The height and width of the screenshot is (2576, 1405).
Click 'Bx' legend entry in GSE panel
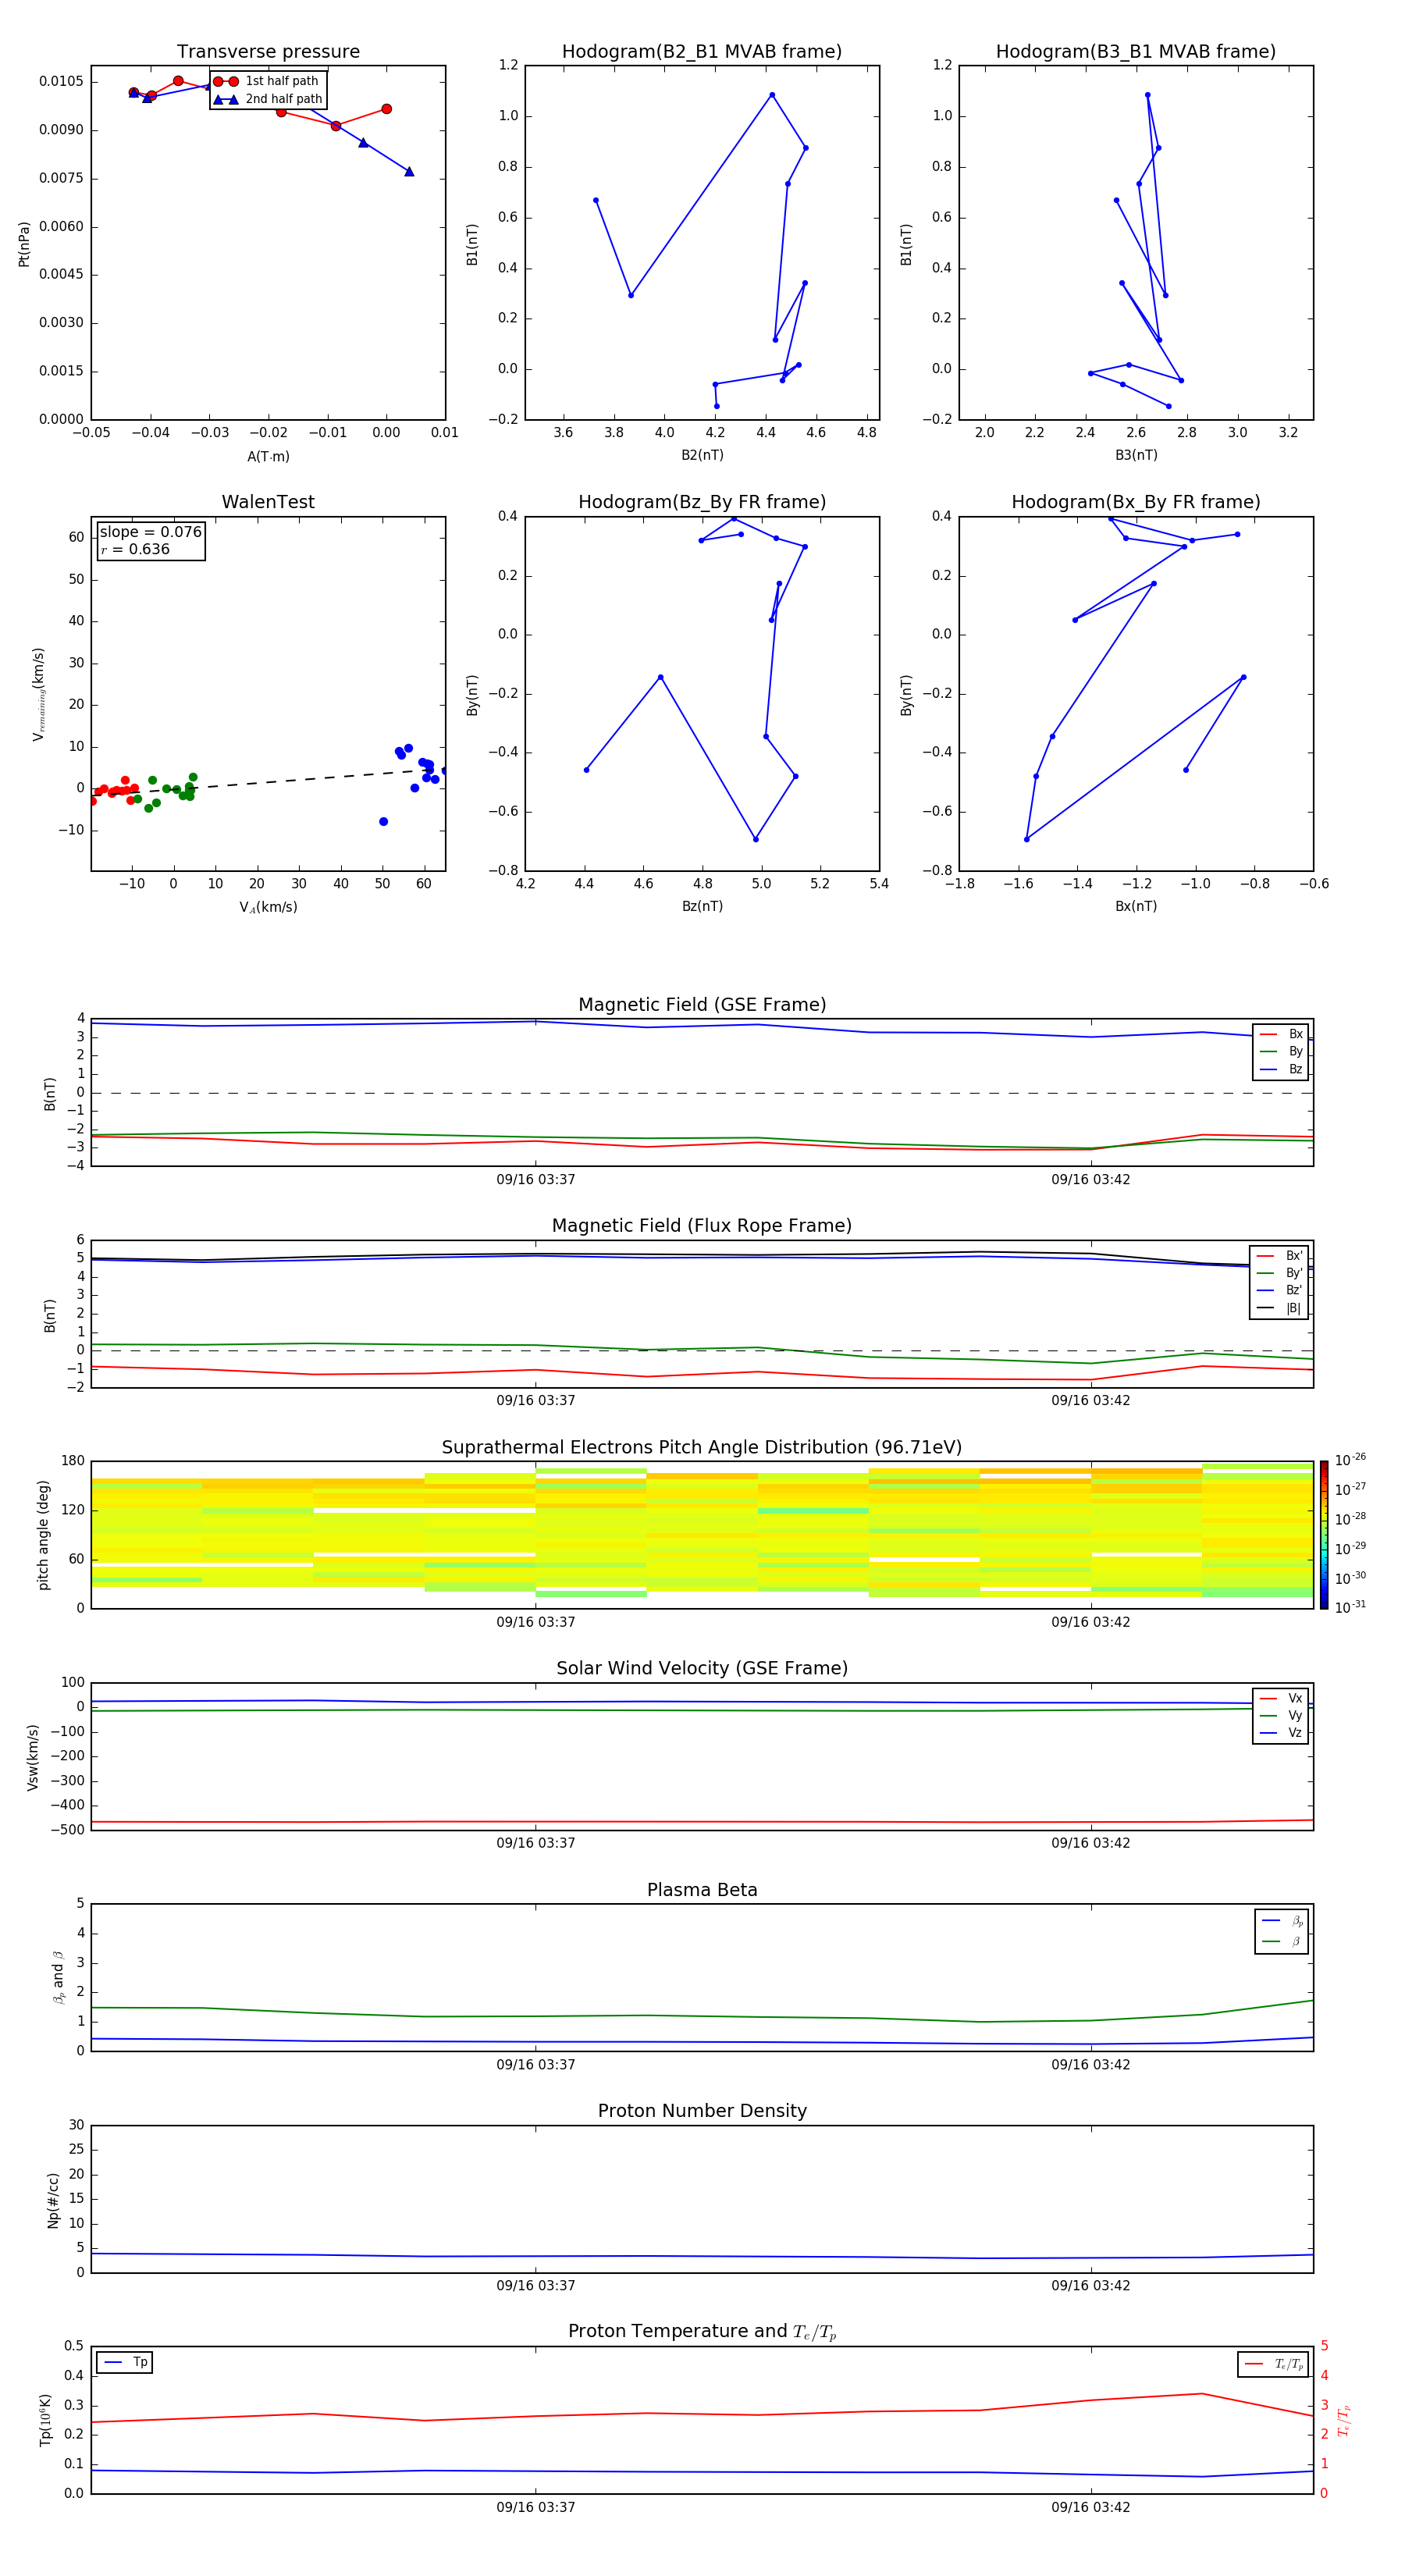tap(1281, 1034)
